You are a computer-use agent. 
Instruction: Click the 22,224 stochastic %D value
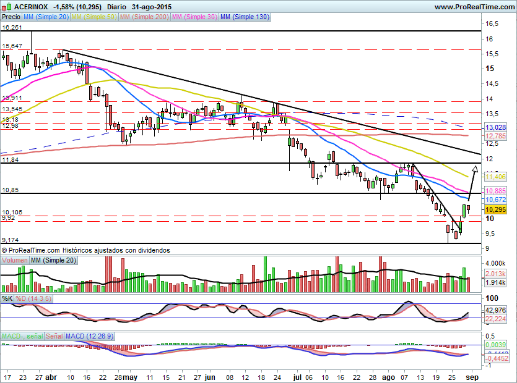click(x=495, y=319)
